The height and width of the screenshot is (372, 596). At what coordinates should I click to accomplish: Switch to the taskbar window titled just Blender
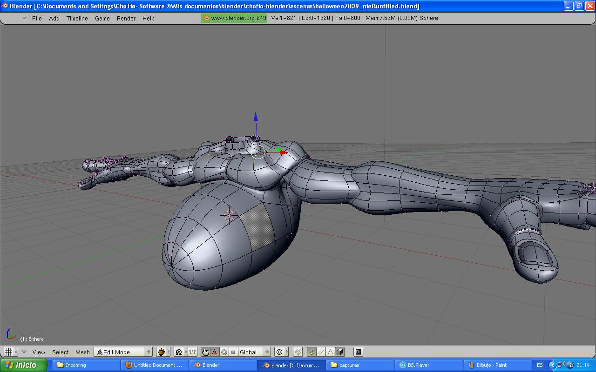pyautogui.click(x=223, y=365)
